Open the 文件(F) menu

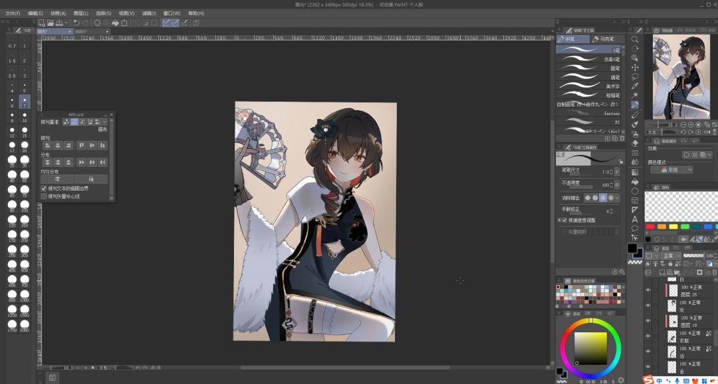(13, 13)
